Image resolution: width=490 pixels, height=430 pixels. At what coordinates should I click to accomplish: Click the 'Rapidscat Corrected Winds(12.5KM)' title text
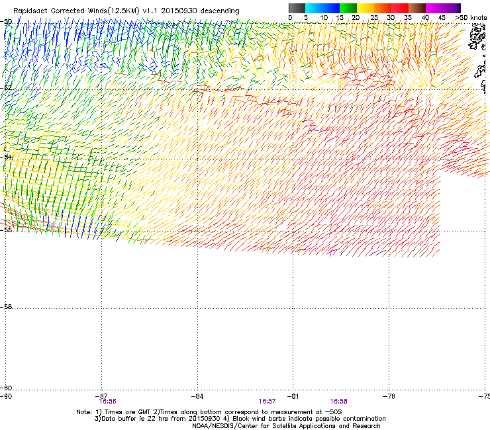[76, 11]
